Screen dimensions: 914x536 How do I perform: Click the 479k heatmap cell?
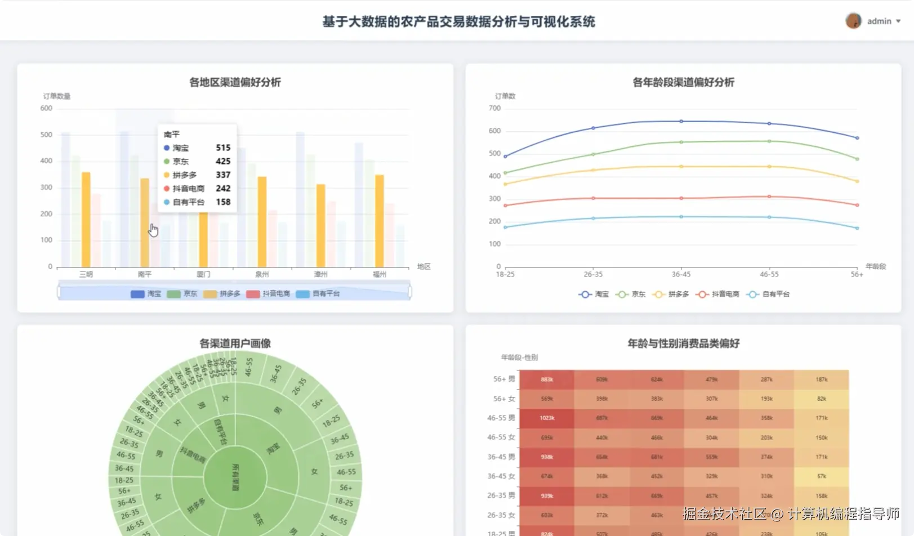click(x=712, y=379)
